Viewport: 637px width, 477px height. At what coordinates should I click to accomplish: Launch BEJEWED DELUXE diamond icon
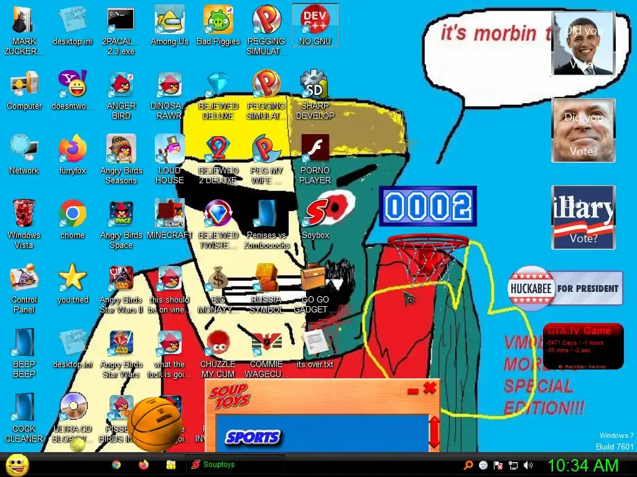[218, 95]
